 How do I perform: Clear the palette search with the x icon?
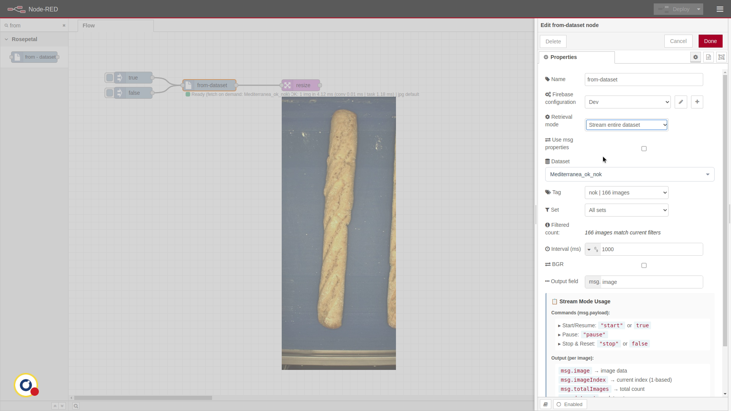tap(64, 25)
